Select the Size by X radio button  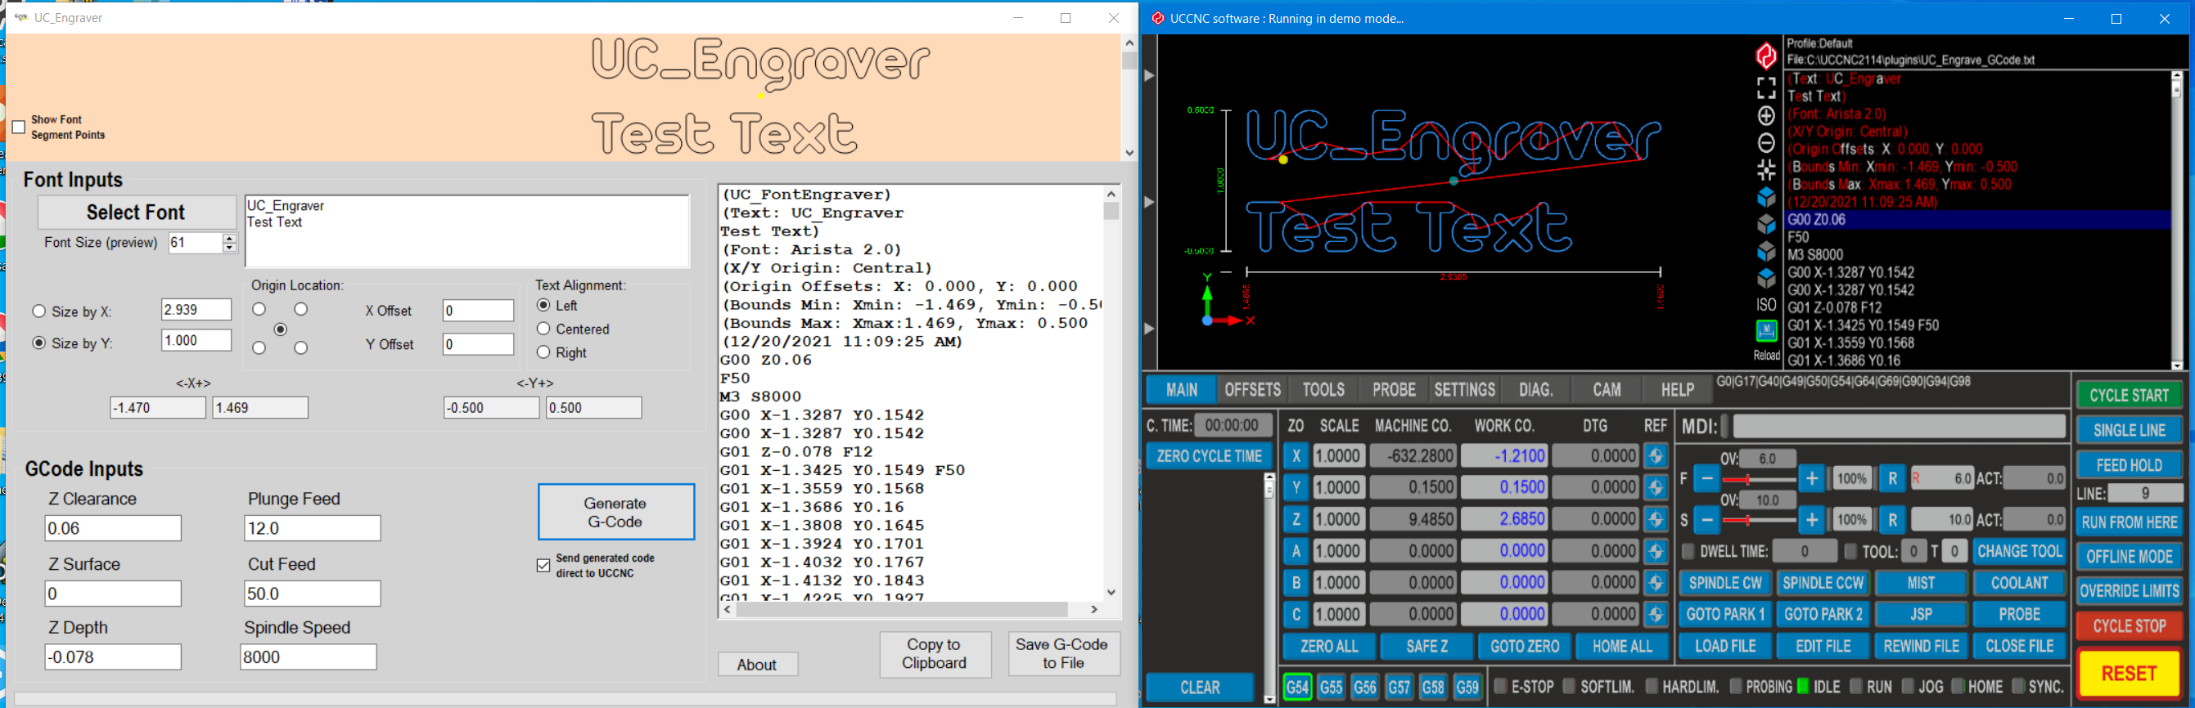click(38, 311)
